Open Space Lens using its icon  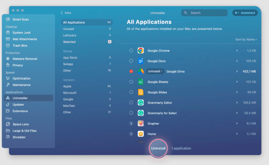[8, 124]
